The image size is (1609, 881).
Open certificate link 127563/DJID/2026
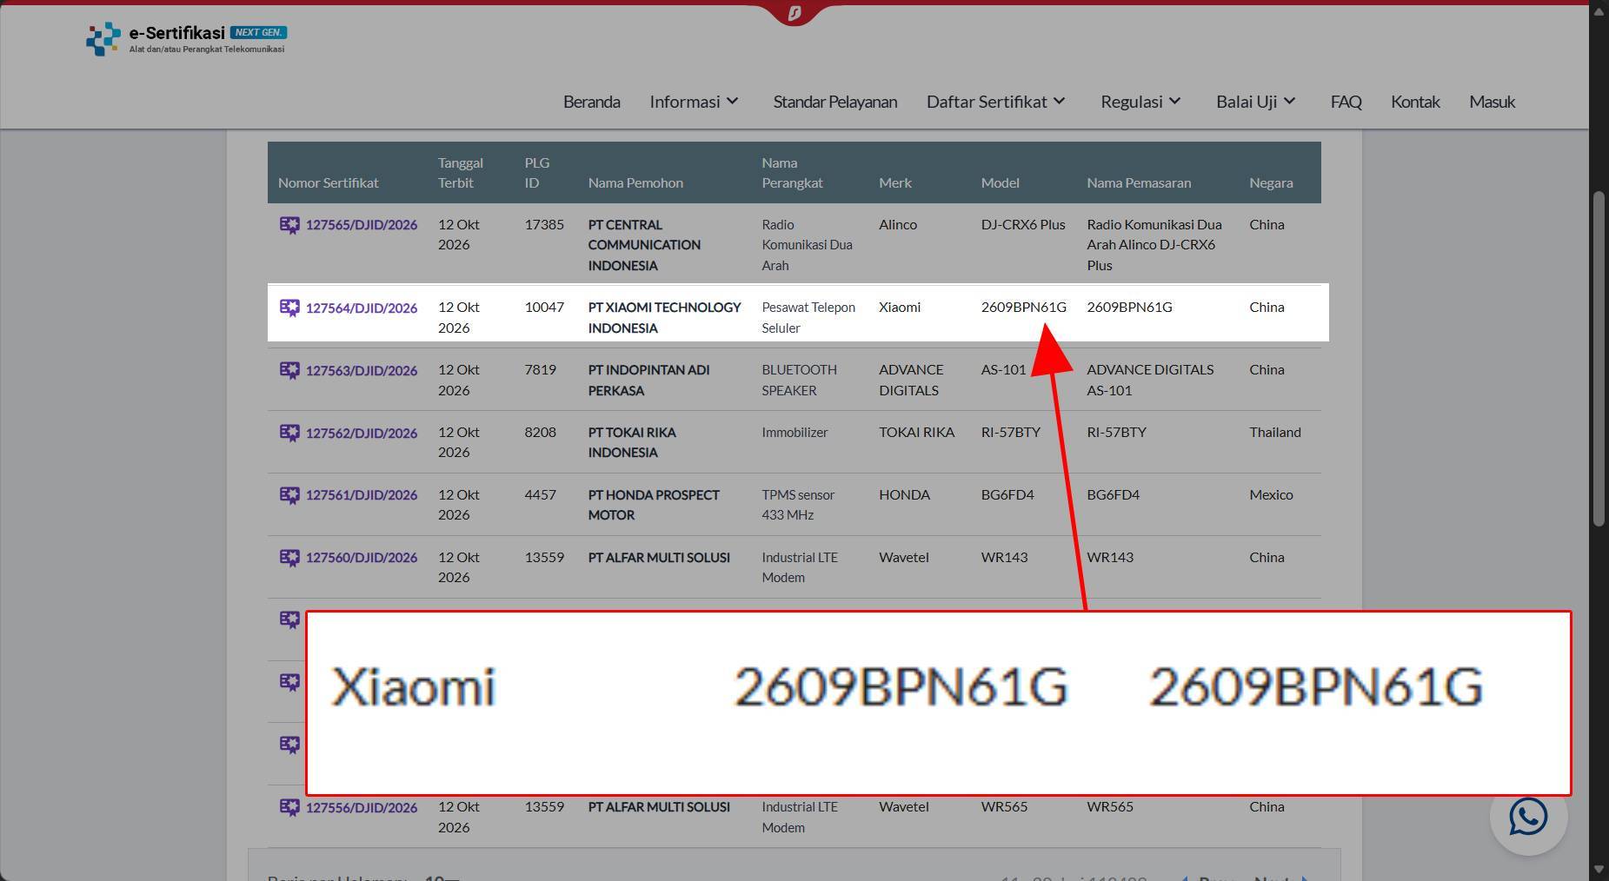pos(362,370)
